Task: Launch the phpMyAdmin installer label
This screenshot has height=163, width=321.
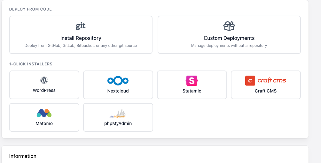Action: click(x=118, y=123)
